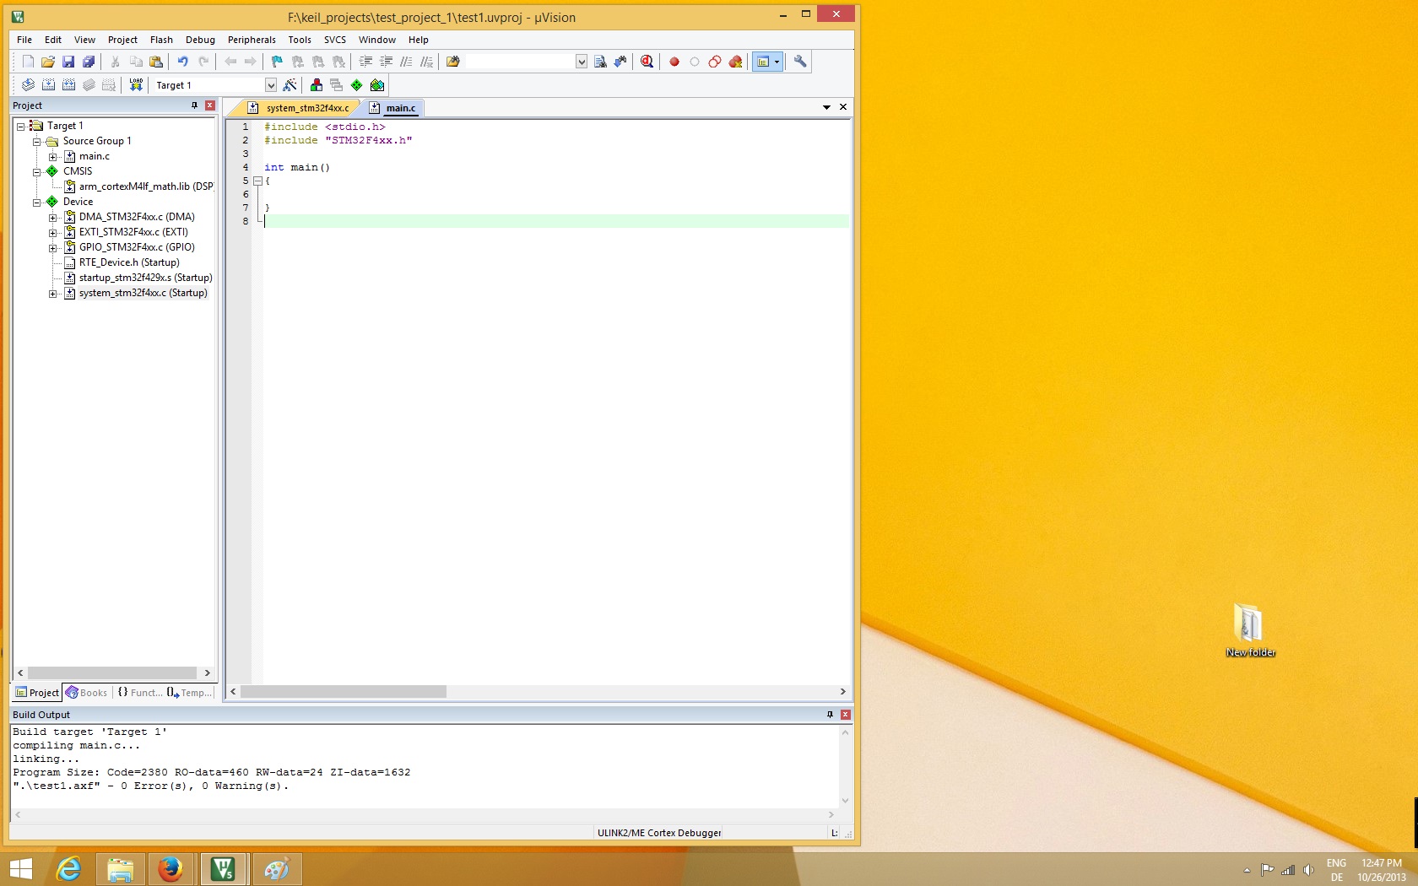Click the Rebuild all target files icon
Viewport: 1418px width, 886px height.
click(68, 85)
